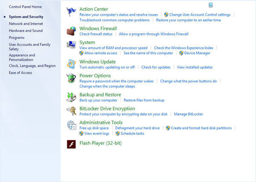Select Ease of Access category
Screen dimensions: 256x182
point(20,73)
